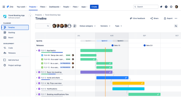Open the more actions ellipsis icon
Image resolution: width=181 pixels, height=100 pixels.
[x=176, y=18]
